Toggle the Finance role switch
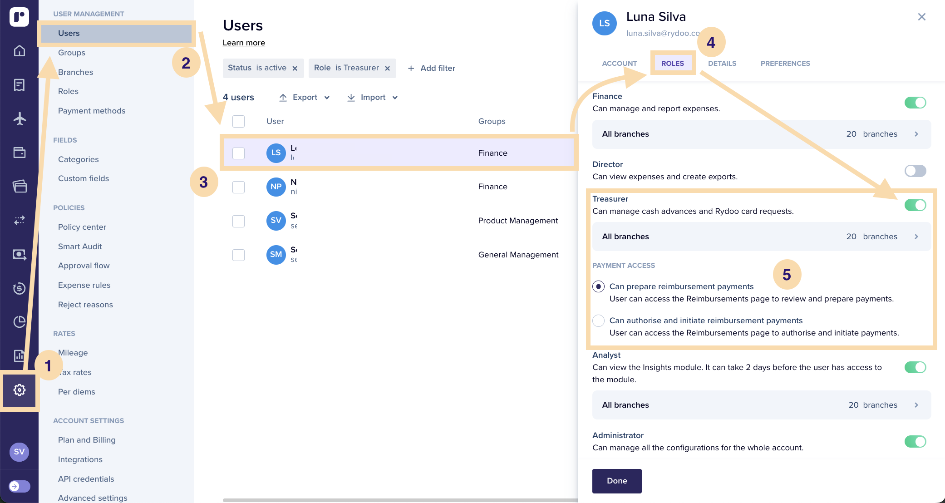945x503 pixels. pyautogui.click(x=915, y=103)
